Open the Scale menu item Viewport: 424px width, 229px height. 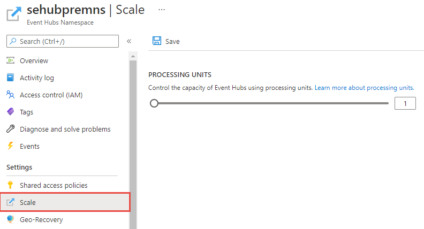[x=28, y=202]
